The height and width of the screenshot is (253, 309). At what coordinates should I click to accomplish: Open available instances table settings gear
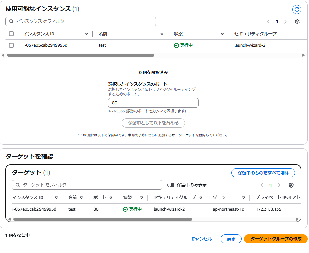[x=297, y=22]
